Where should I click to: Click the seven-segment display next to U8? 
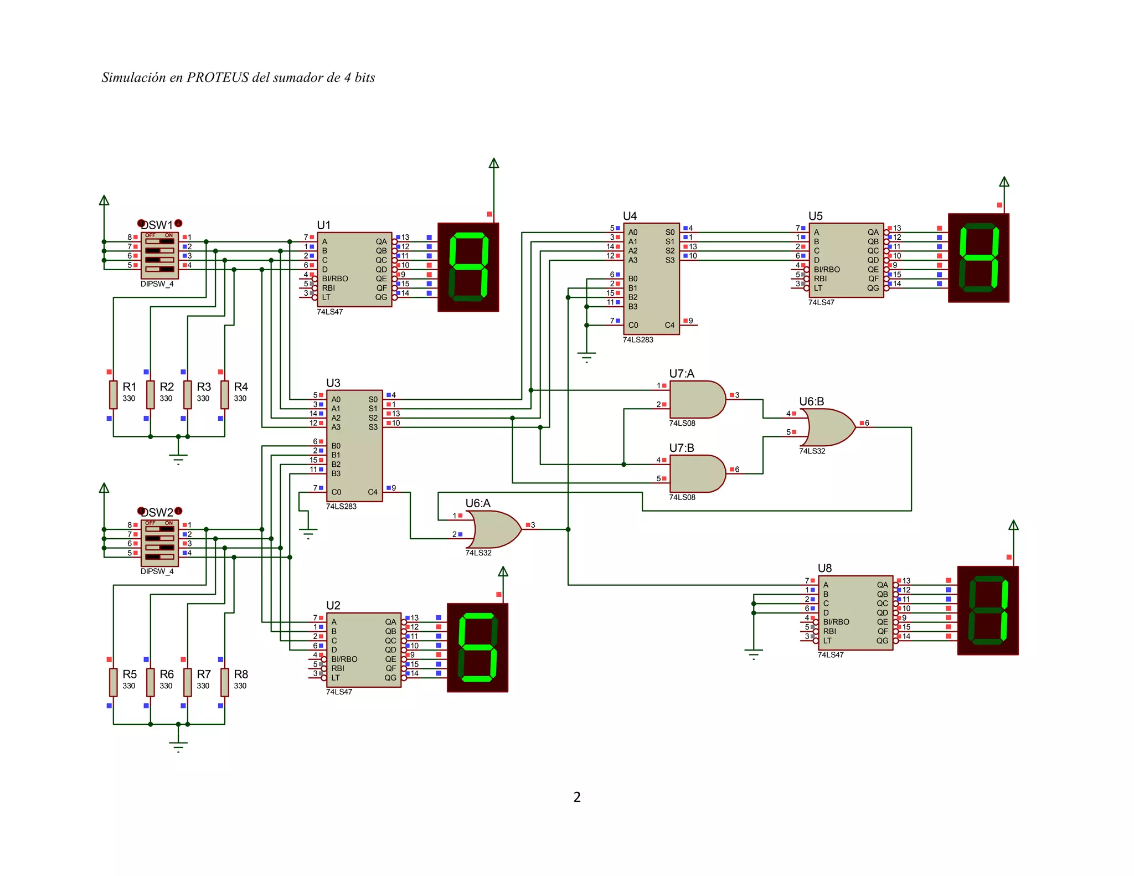[x=988, y=610]
